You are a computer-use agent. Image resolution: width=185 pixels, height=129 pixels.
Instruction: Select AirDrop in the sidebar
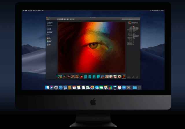point(50,28)
